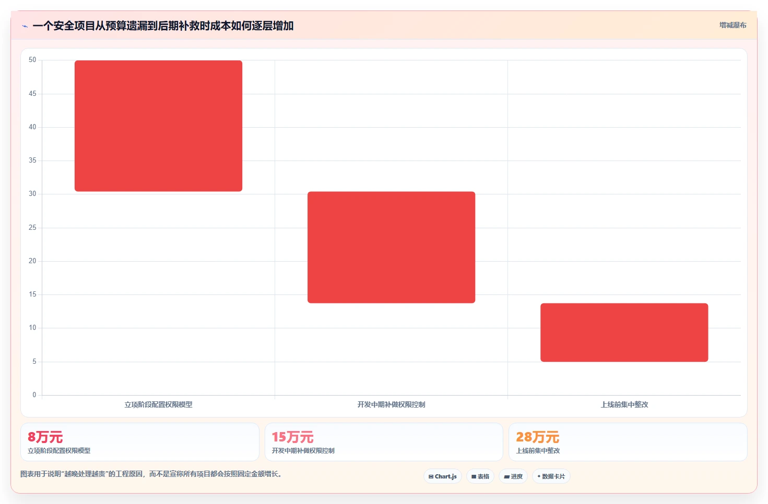This screenshot has height=504, width=768.
Task: Click the y-axis value 20
Action: click(x=32, y=261)
